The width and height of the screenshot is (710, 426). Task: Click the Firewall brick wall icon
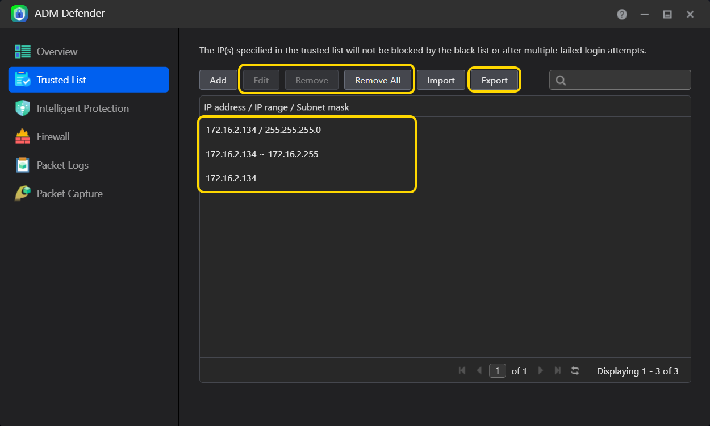click(23, 137)
